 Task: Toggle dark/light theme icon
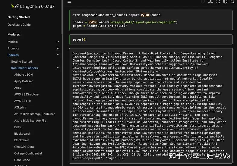coord(225,2)
